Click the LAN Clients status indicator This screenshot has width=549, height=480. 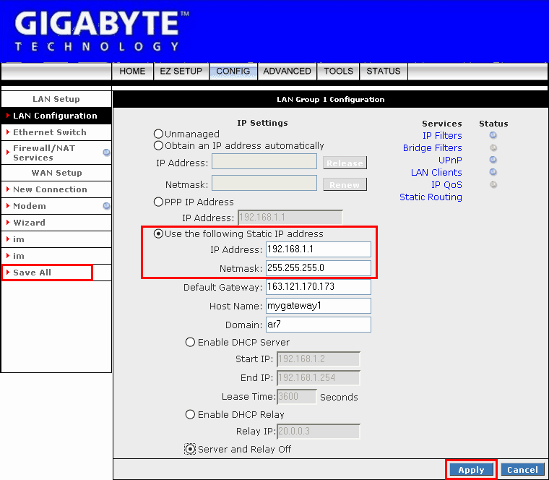click(493, 172)
